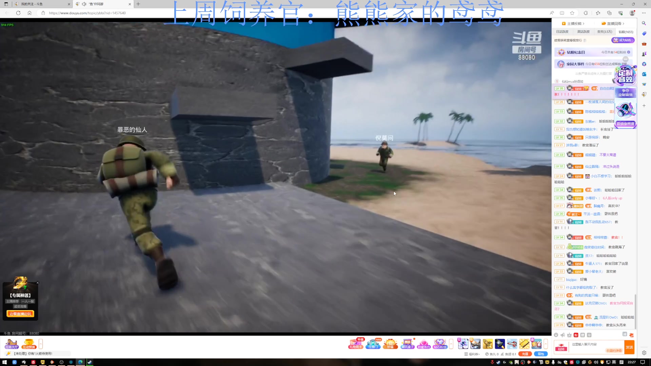Click 成为钻粉 become diamond fan button
651x366 pixels.
point(623,40)
